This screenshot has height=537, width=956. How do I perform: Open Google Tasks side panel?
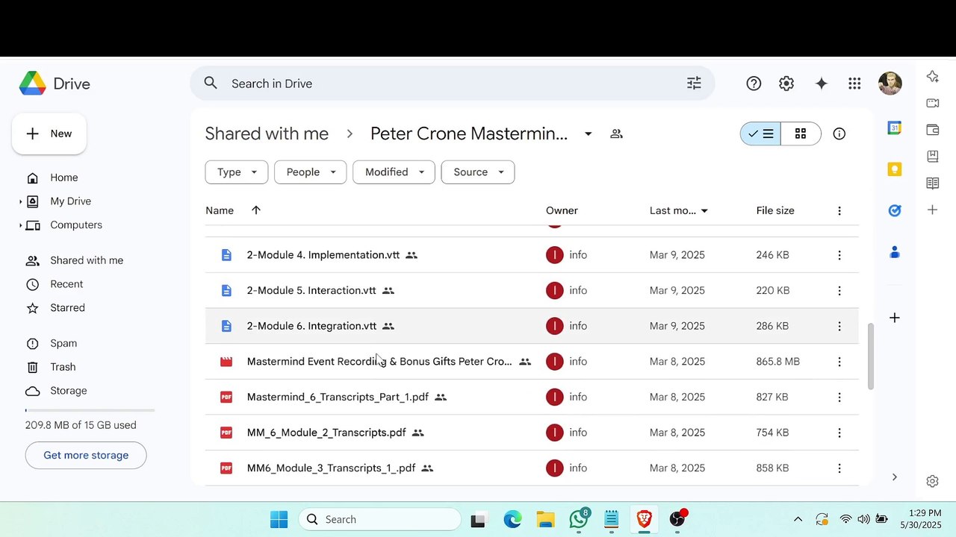[895, 210]
